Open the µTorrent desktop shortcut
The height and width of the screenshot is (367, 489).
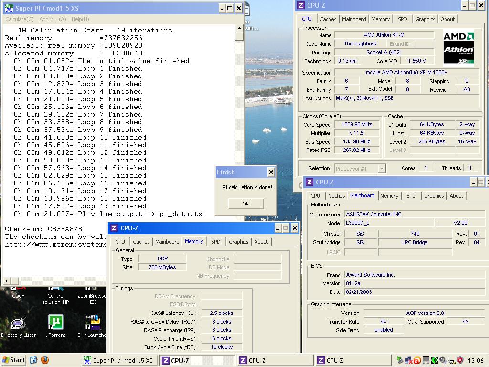tap(55, 326)
